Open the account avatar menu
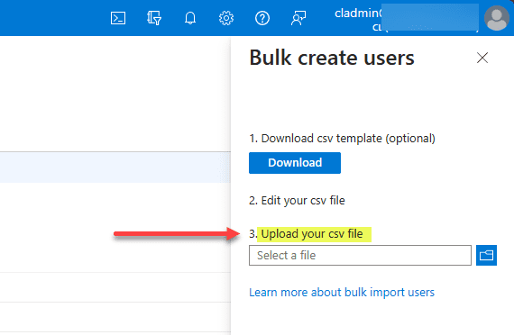 (497, 18)
